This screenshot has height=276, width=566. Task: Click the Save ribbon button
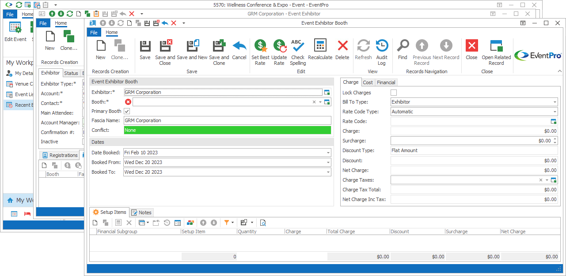pyautogui.click(x=145, y=49)
